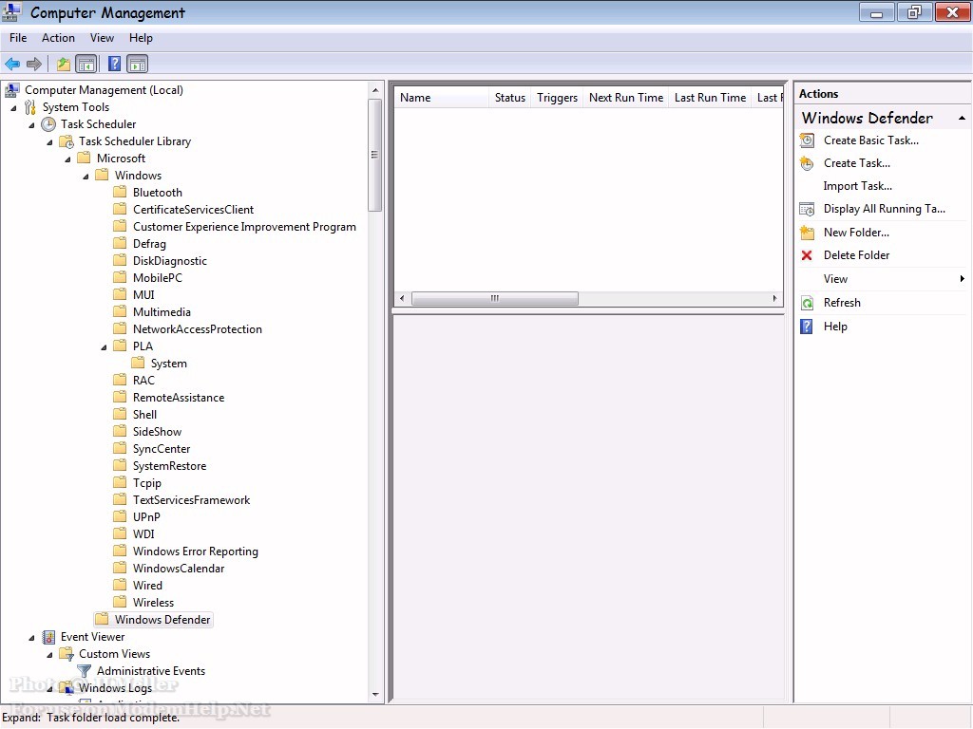Collapse the Custom Views node
Screen dimensions: 973x729
pyautogui.click(x=49, y=655)
